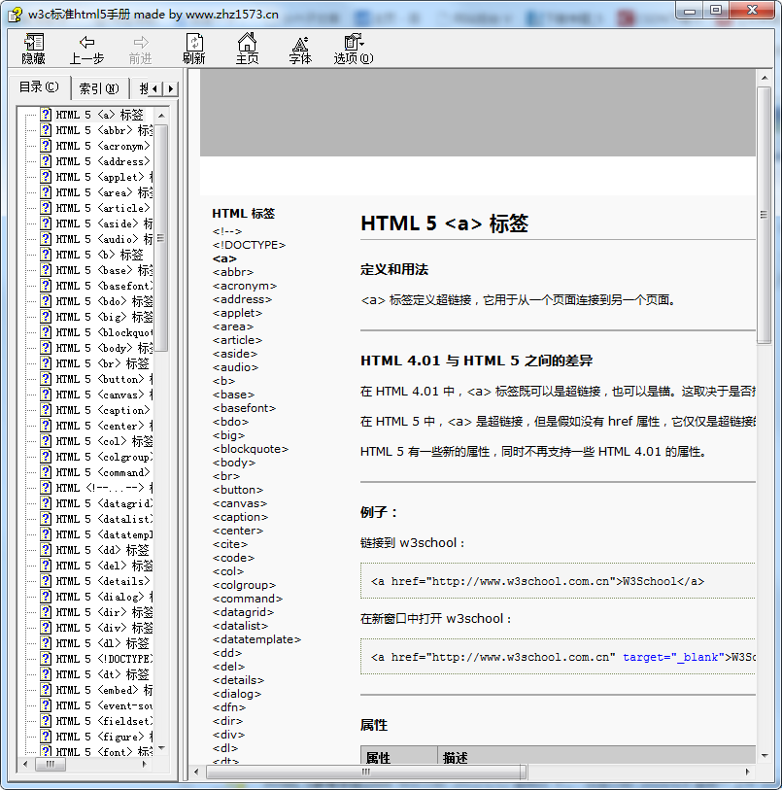
Task: Open tree topic HTML 5 <fieldset>
Action: [103, 721]
